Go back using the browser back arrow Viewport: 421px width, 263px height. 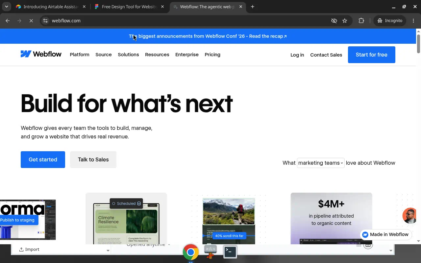click(8, 21)
